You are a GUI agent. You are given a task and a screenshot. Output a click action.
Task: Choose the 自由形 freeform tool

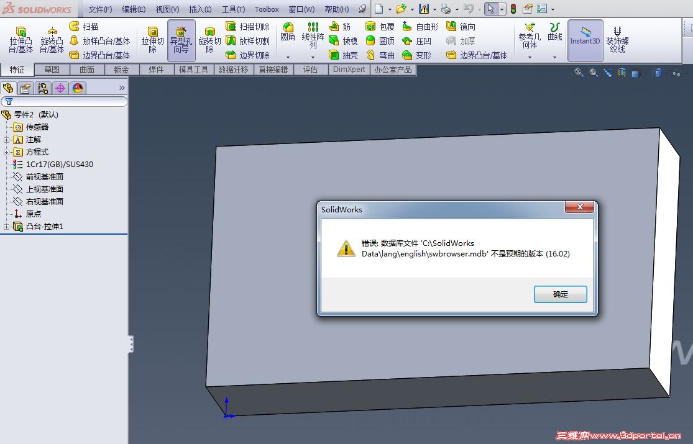coord(420,27)
